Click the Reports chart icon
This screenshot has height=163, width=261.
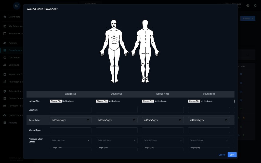click(x=5, y=123)
